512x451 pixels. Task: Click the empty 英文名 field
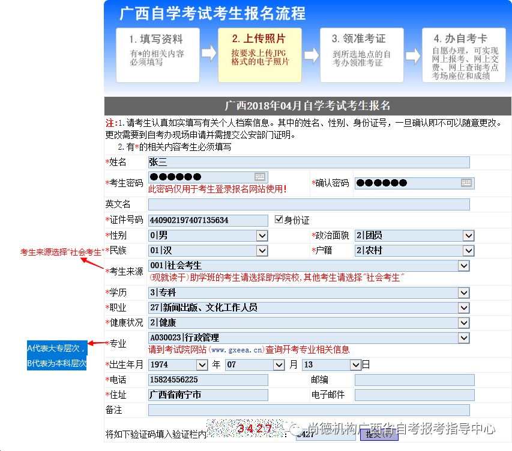click(x=309, y=204)
